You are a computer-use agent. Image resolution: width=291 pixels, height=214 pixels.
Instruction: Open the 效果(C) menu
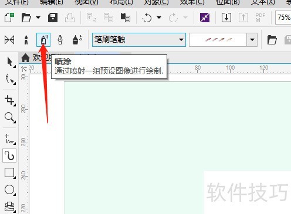[192, 2]
